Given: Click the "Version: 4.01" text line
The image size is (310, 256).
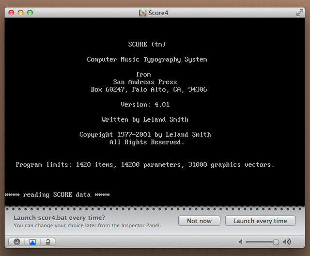Looking at the screenshot, I should 145,104.
